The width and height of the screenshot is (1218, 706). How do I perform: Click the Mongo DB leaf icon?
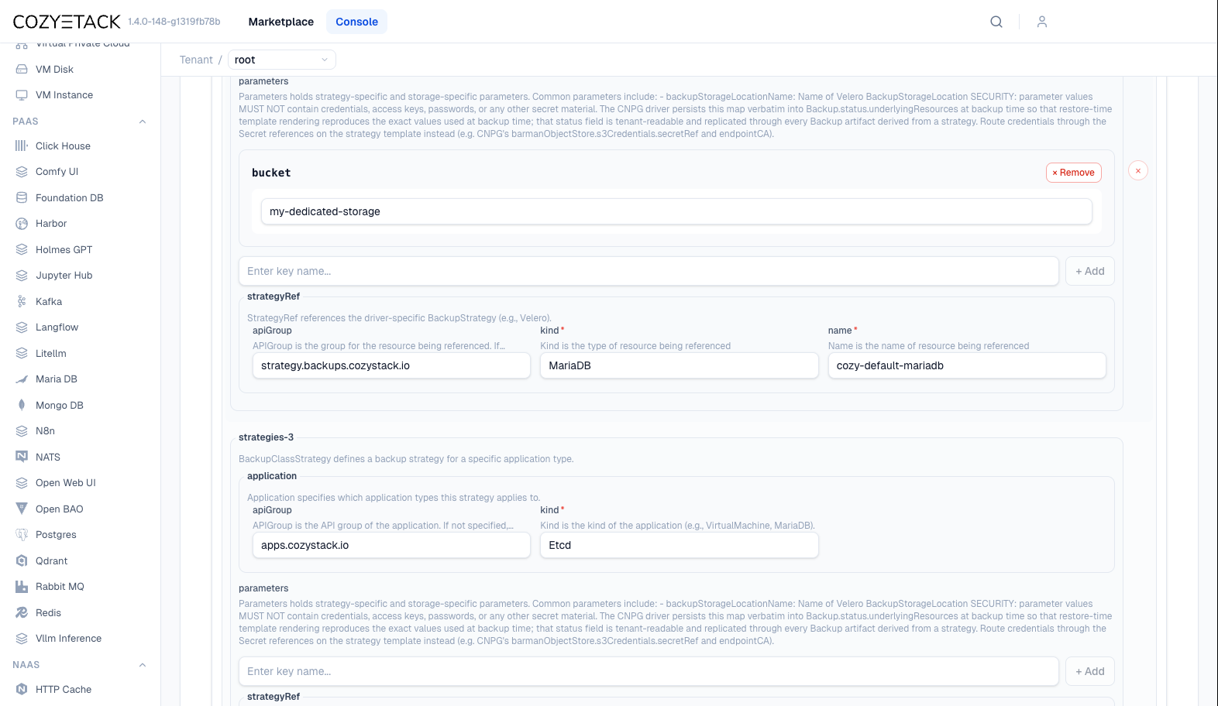coord(22,406)
